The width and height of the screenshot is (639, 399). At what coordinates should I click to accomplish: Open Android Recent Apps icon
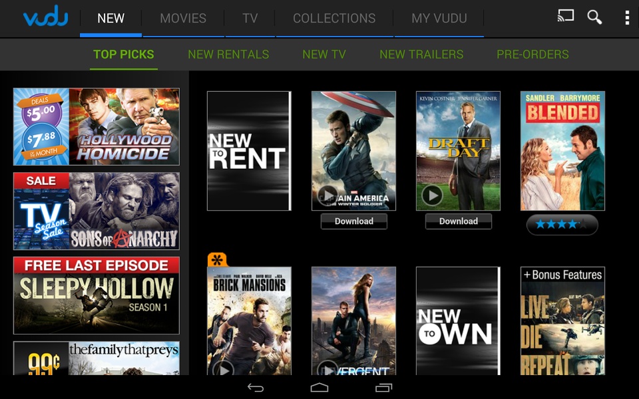pos(383,387)
